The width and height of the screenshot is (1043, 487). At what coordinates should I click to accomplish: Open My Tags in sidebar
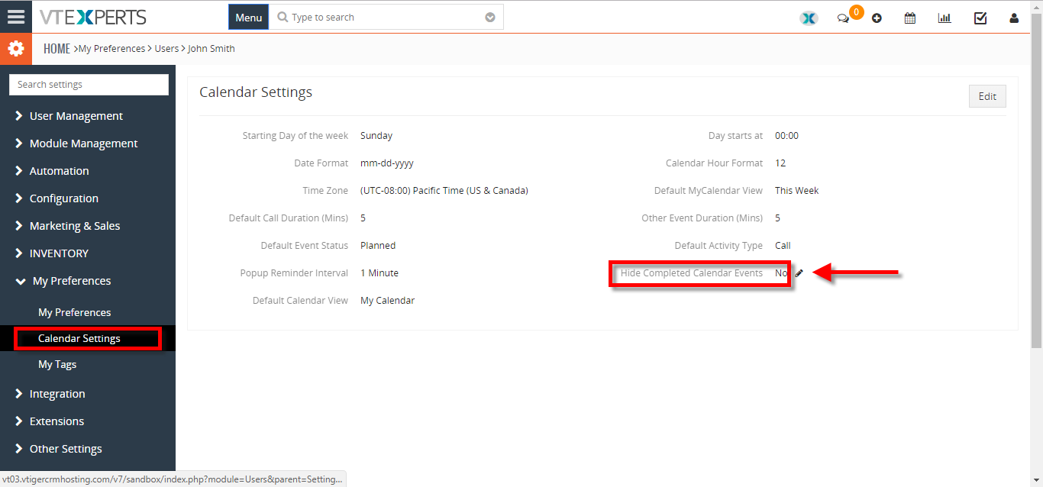click(x=57, y=364)
